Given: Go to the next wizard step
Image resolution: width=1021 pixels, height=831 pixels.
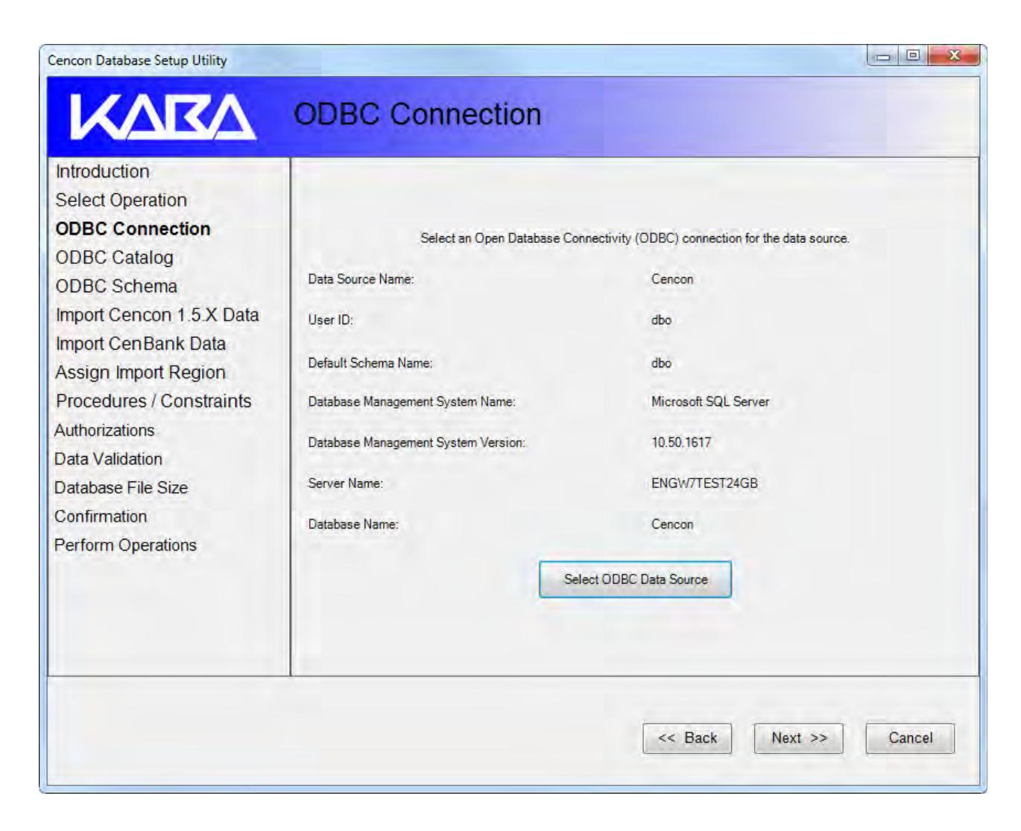Looking at the screenshot, I should coord(799,738).
